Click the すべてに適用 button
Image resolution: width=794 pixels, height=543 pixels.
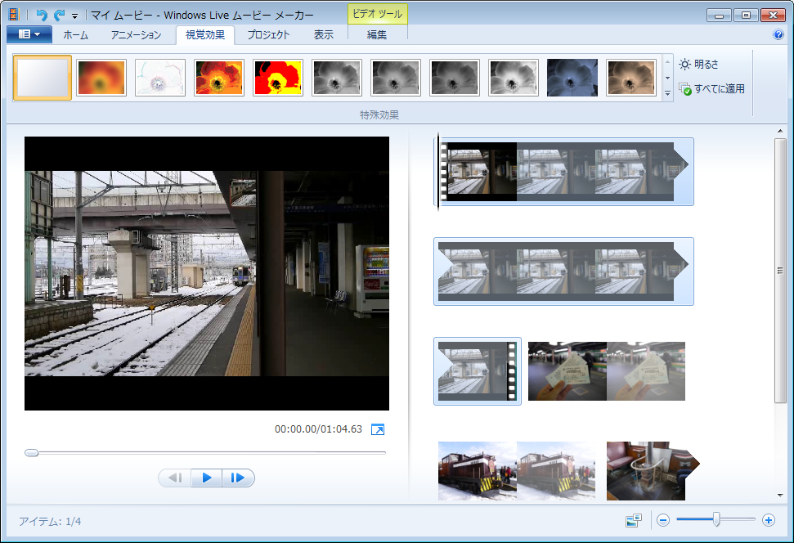pos(711,88)
